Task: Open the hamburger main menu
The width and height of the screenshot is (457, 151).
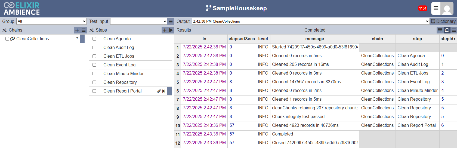Action: [436, 8]
